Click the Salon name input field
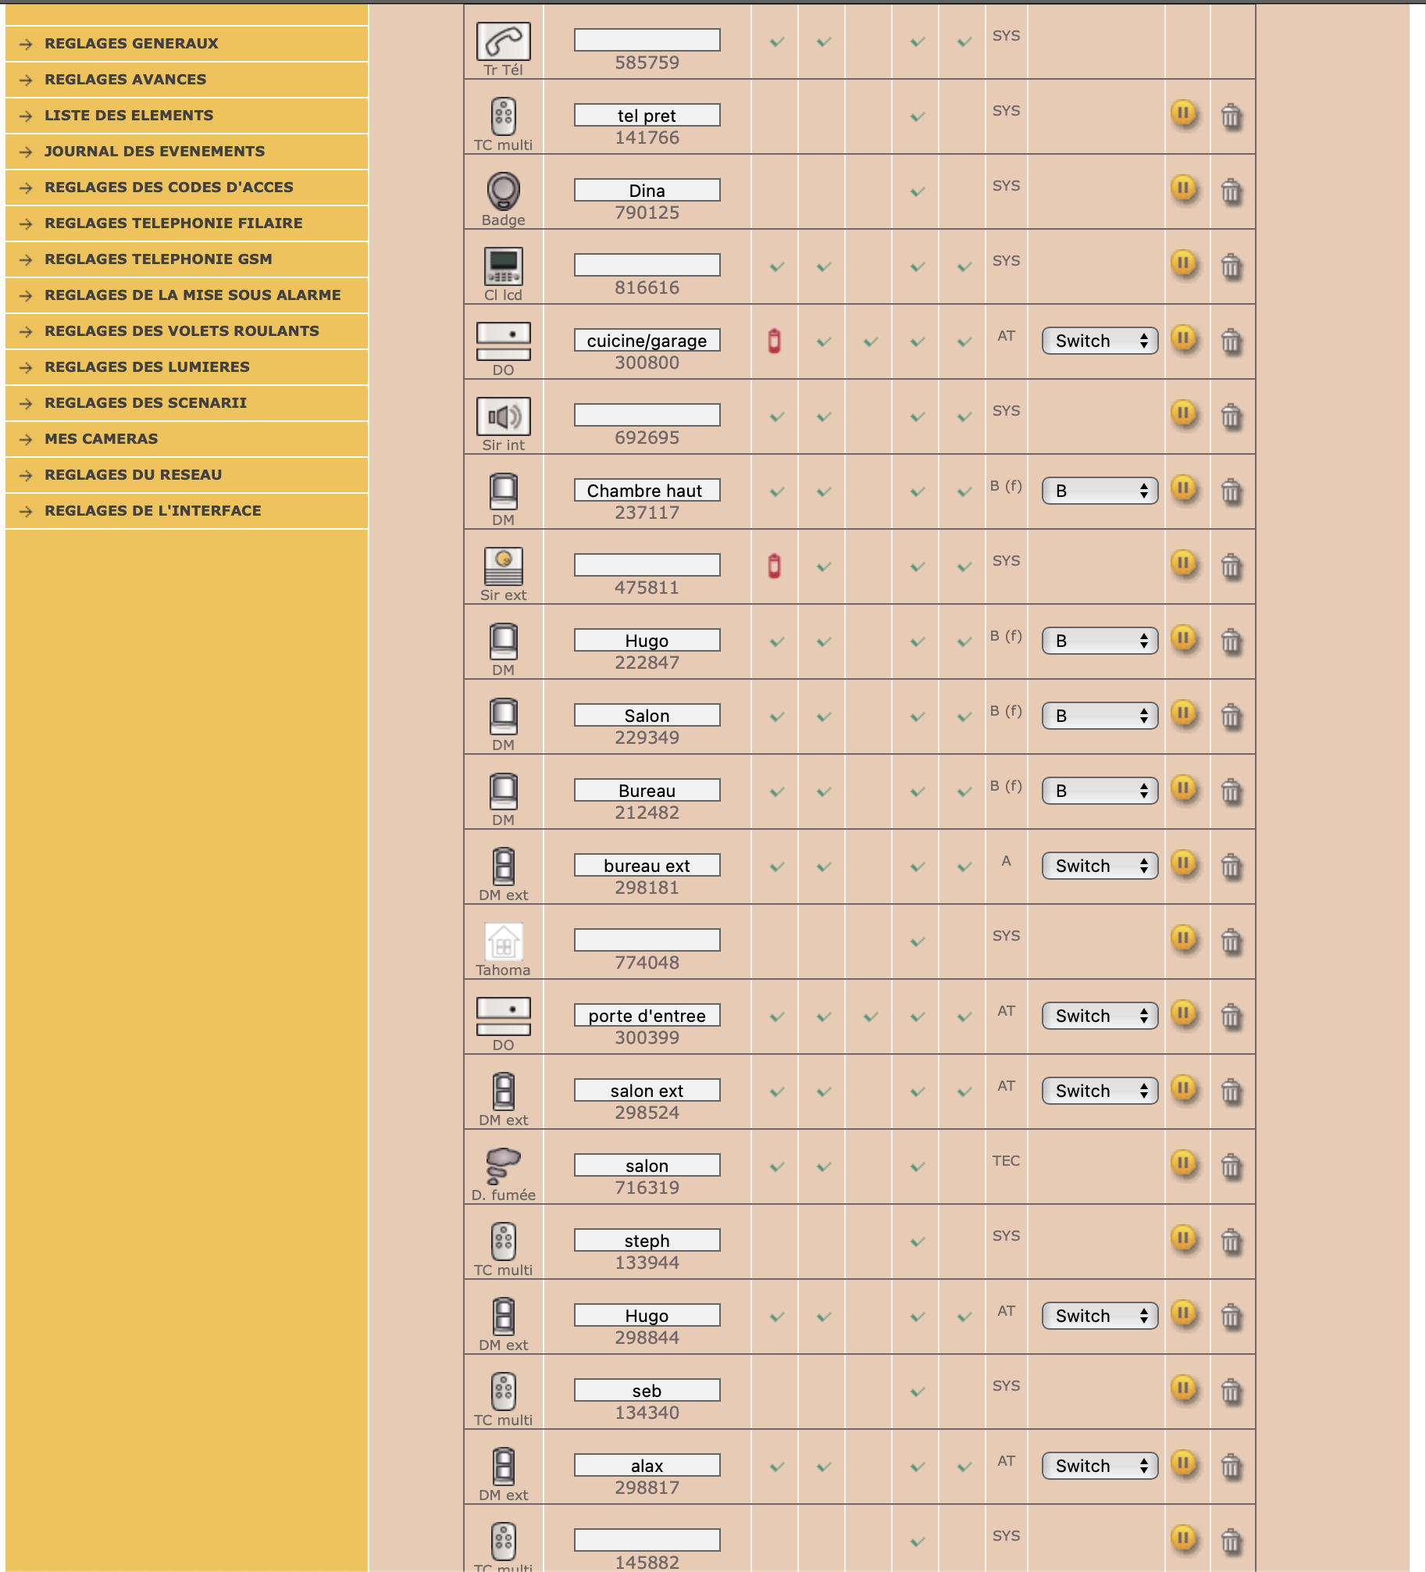This screenshot has height=1572, width=1426. coord(647,716)
